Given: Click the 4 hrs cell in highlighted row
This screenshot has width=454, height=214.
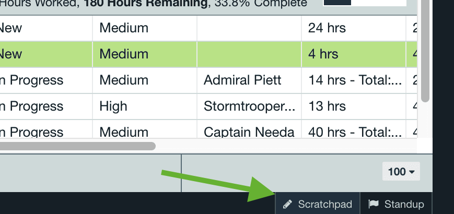Looking at the screenshot, I should (x=354, y=54).
